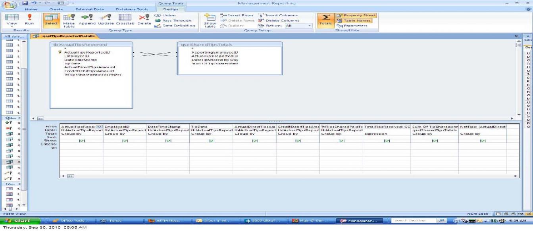Switch to the External Data tab
The image size is (533, 231).
(x=89, y=9)
